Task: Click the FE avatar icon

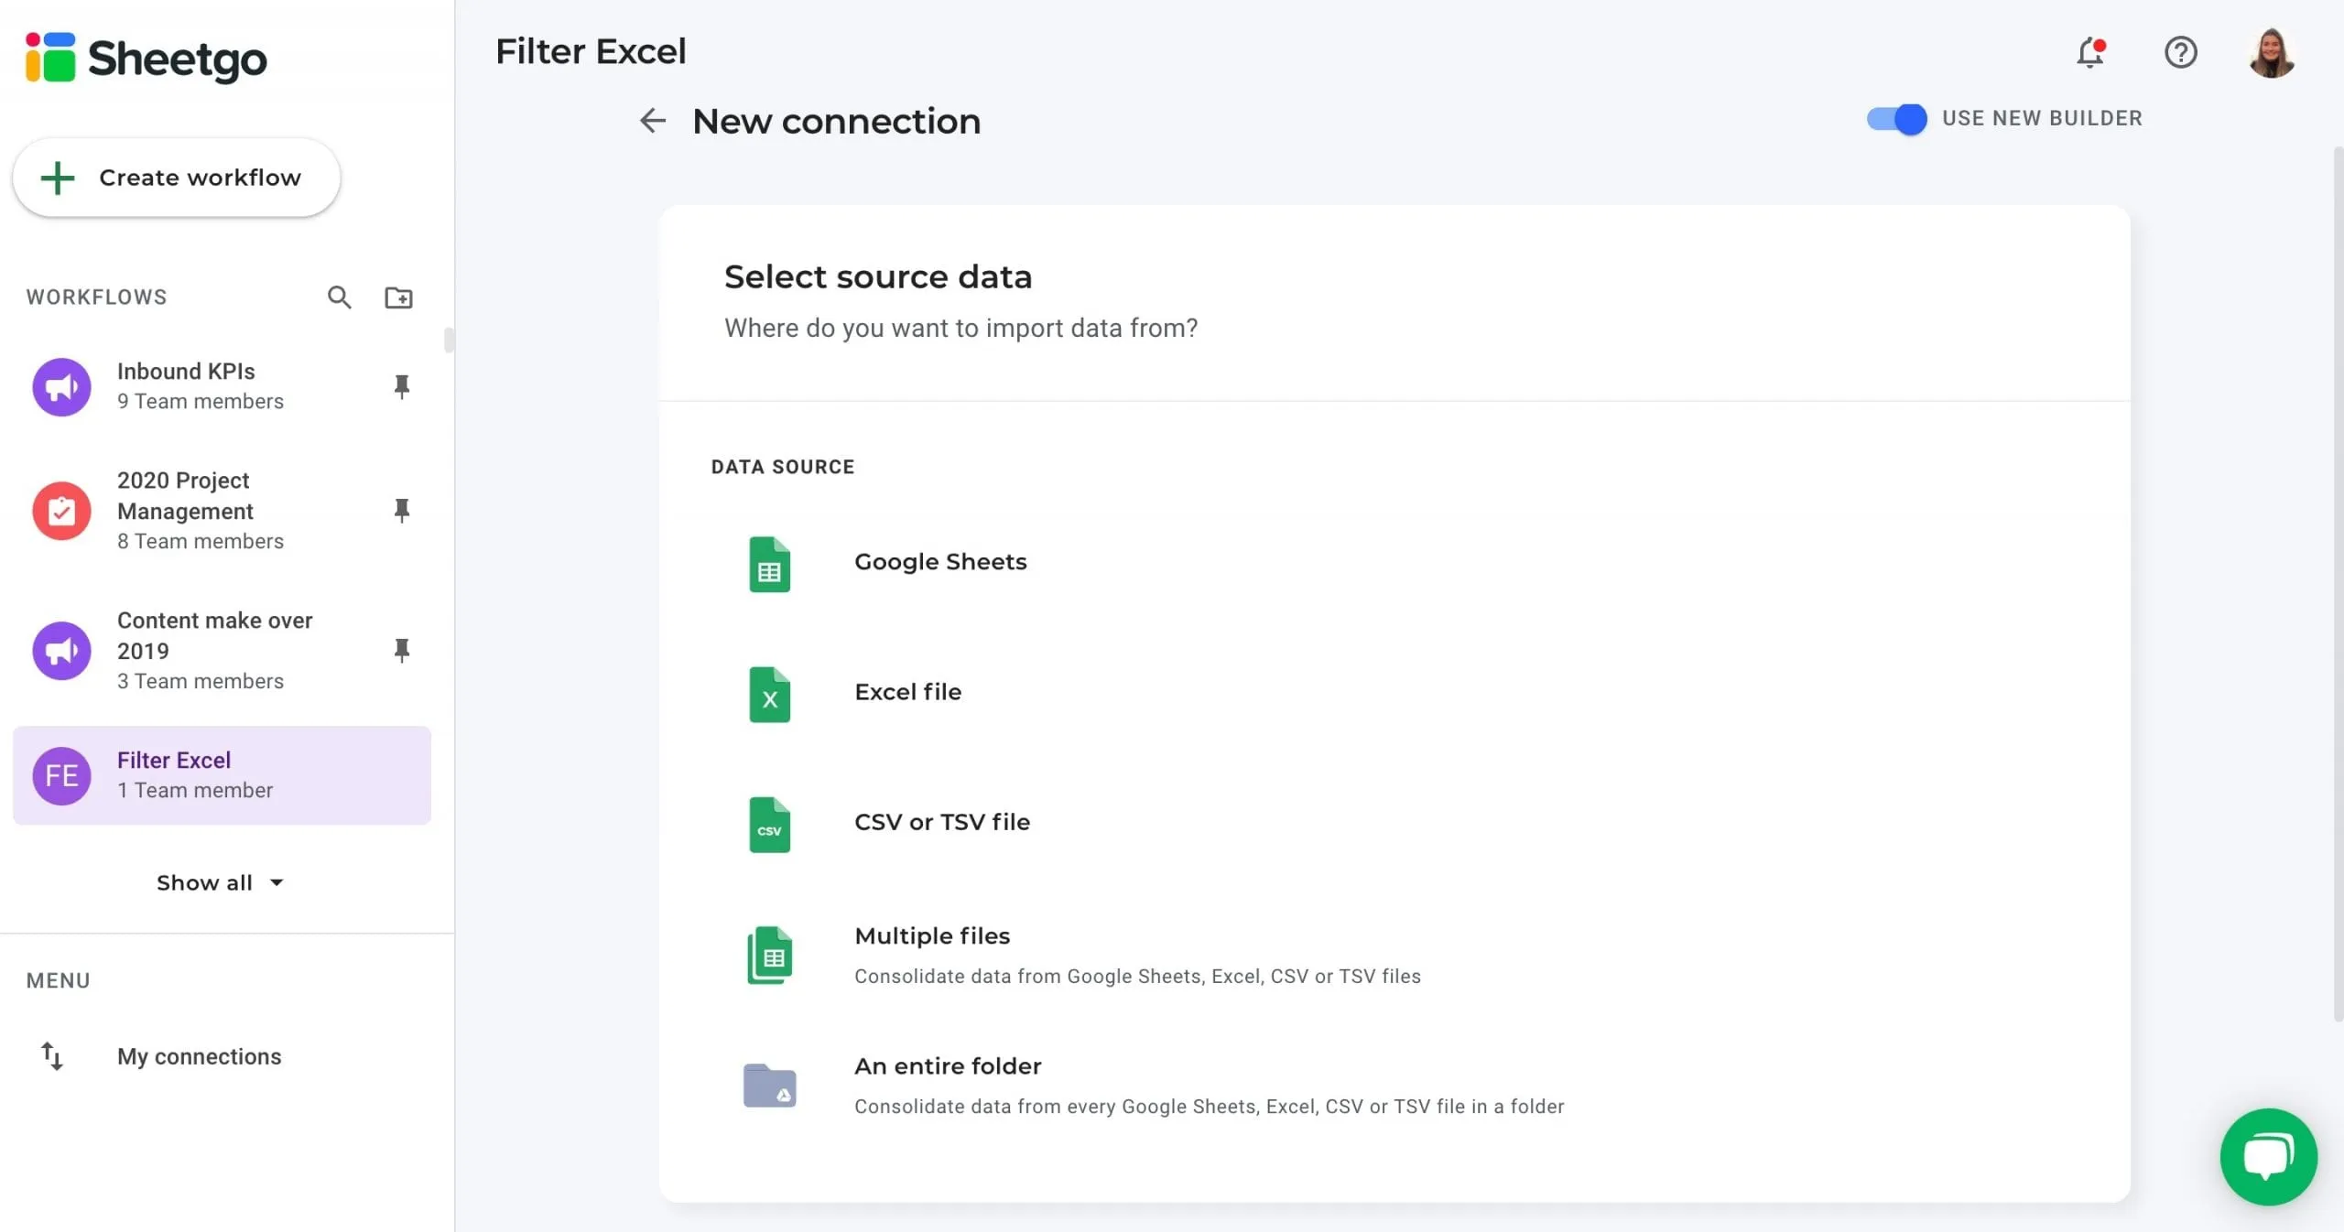Action: pos(61,775)
